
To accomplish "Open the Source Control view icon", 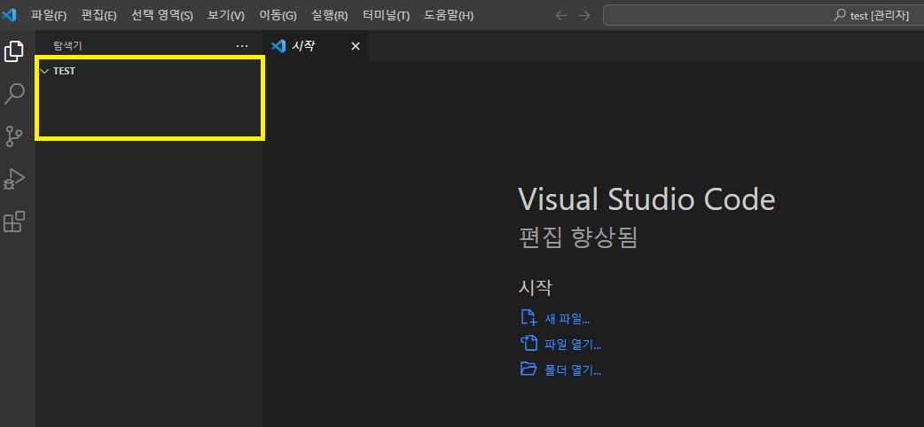I will 13,136.
